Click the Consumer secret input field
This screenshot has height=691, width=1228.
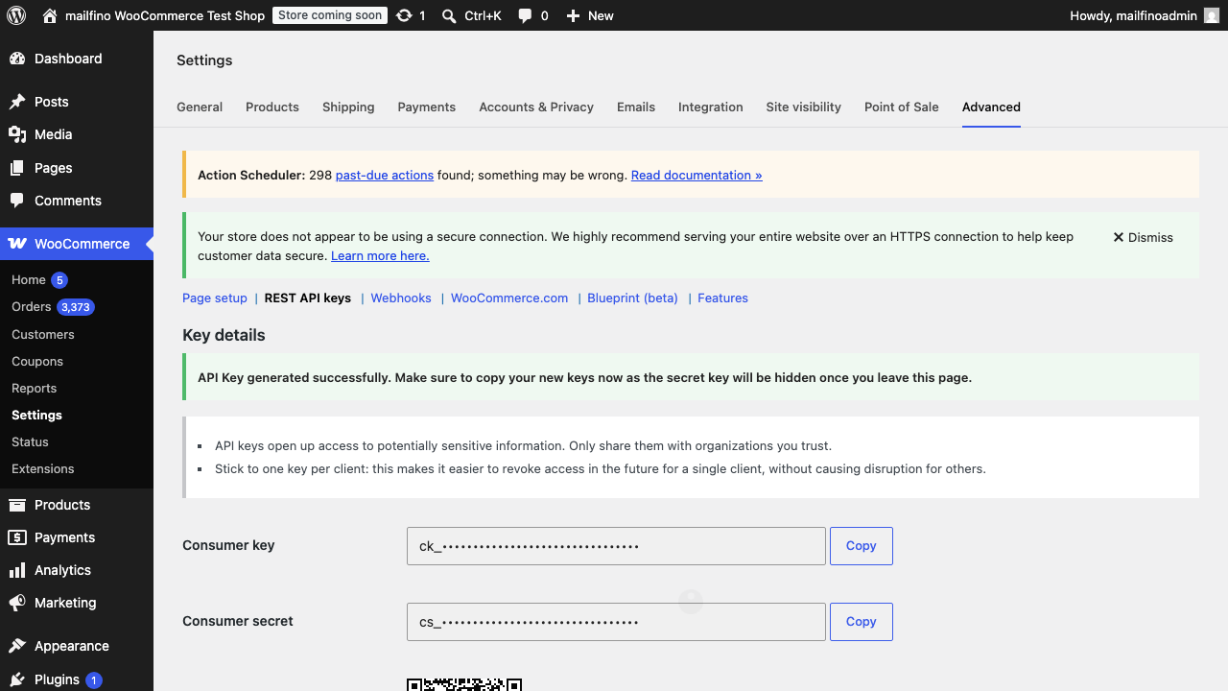[x=616, y=622]
